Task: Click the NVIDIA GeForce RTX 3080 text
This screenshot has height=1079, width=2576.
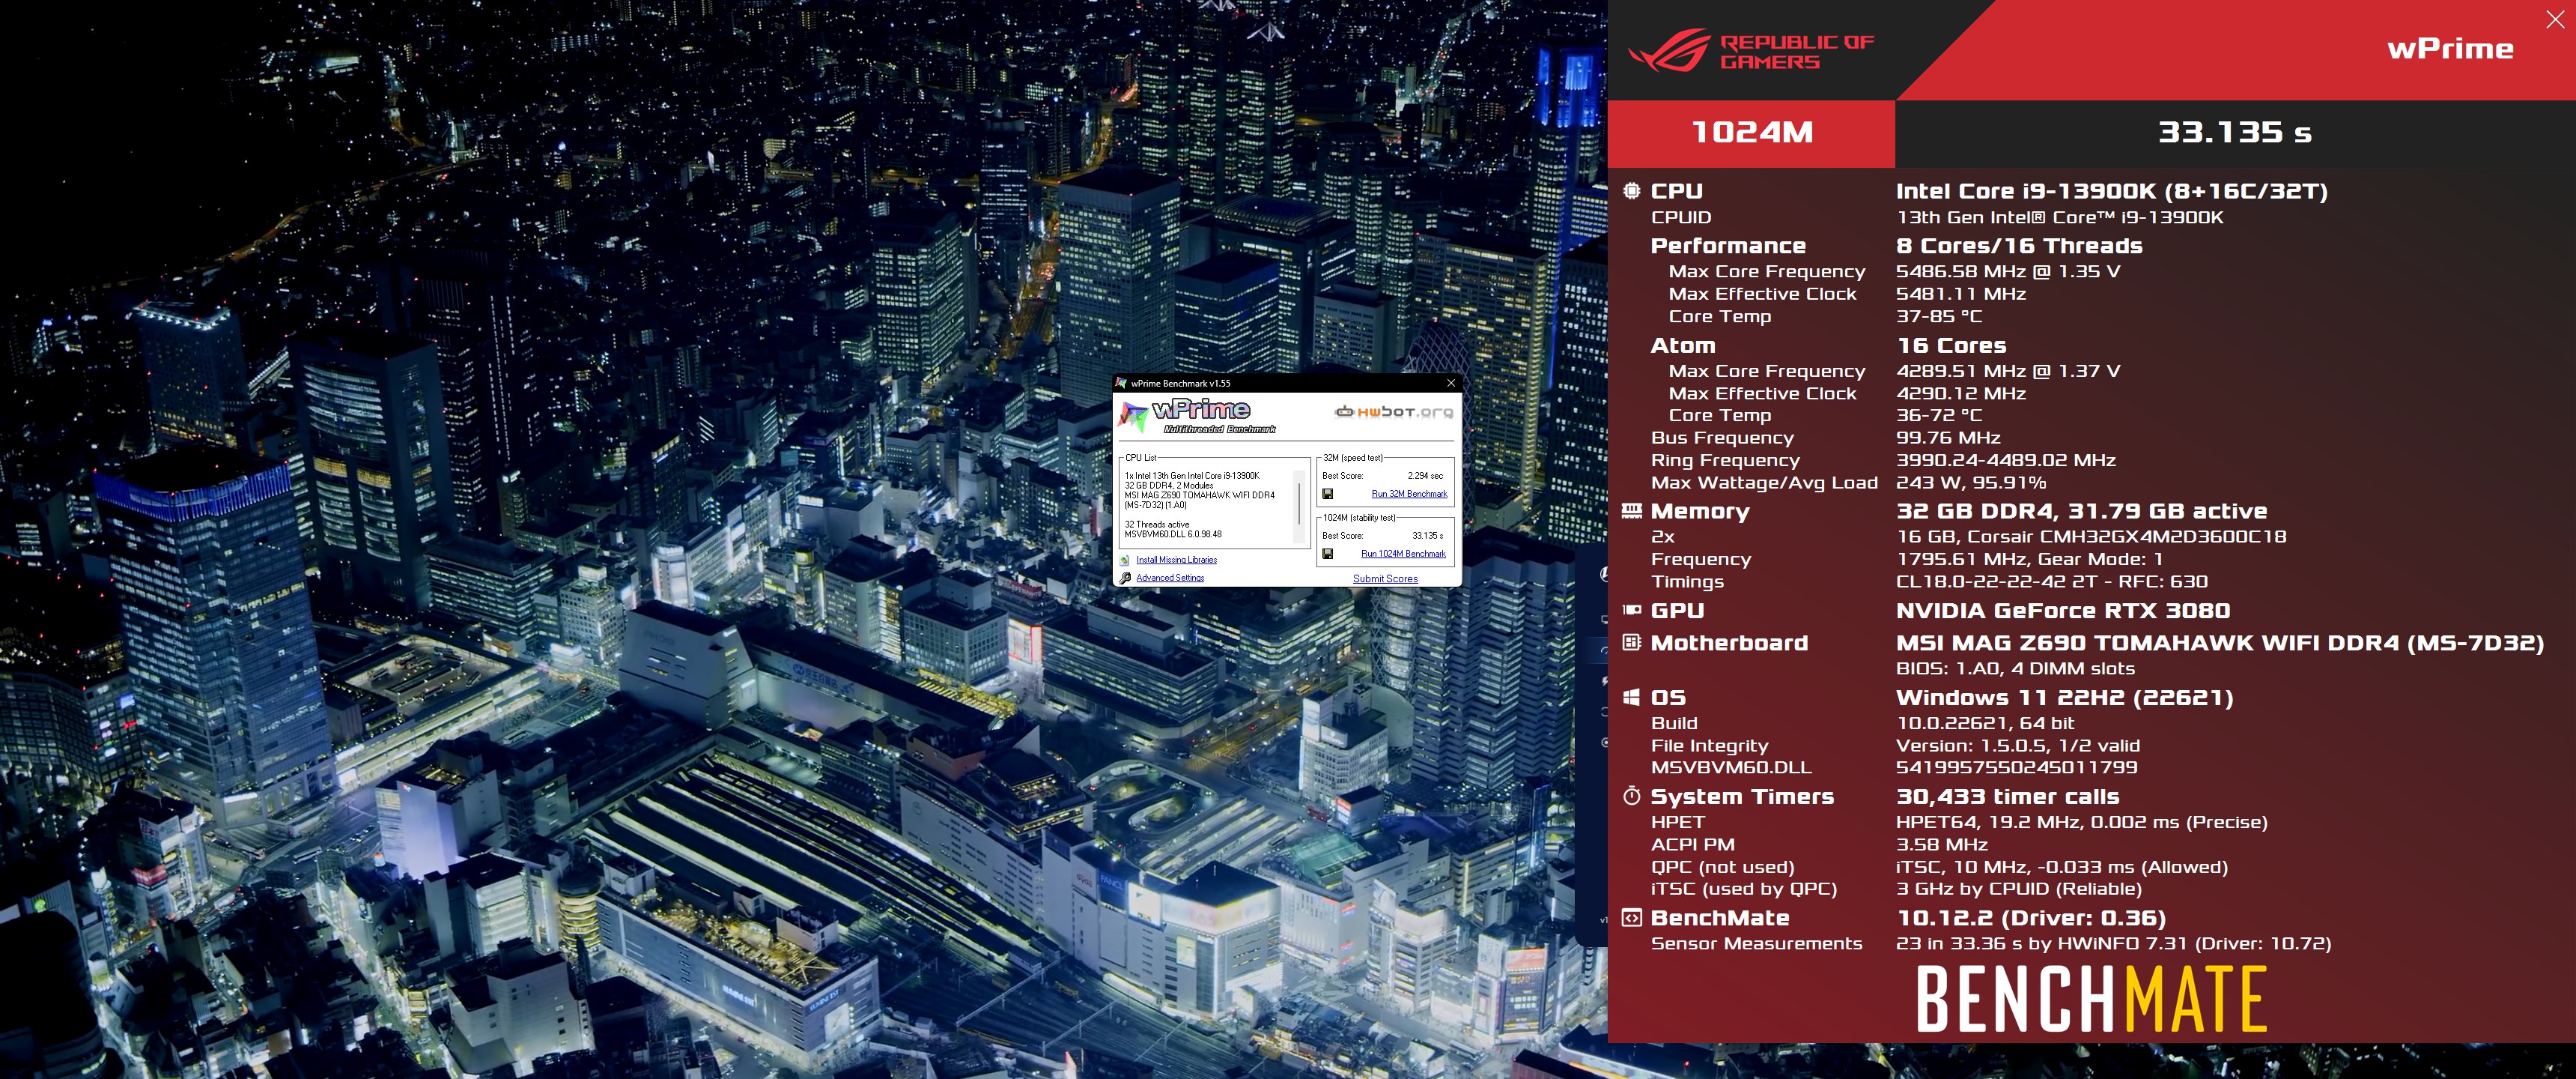Action: click(2063, 611)
